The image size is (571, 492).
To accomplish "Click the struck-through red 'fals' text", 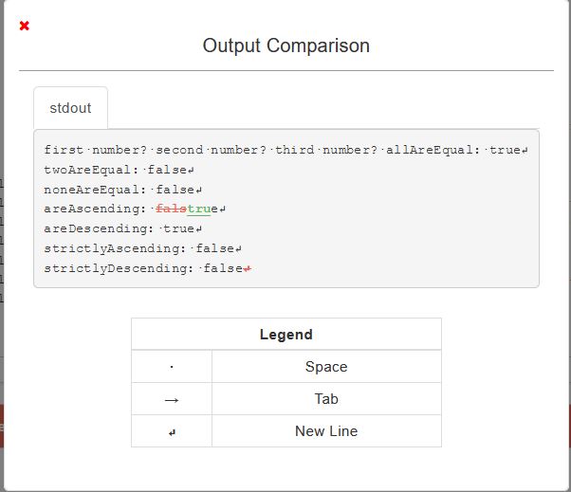I will click(171, 209).
